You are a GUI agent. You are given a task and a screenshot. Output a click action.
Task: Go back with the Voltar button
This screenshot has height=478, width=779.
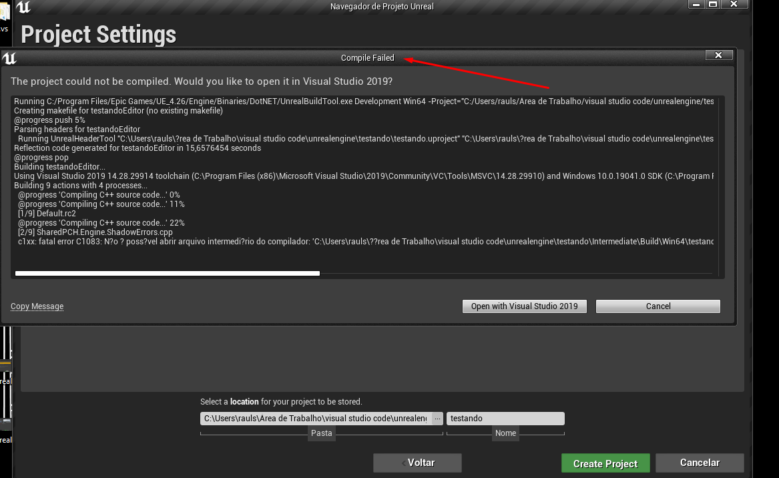coord(417,463)
